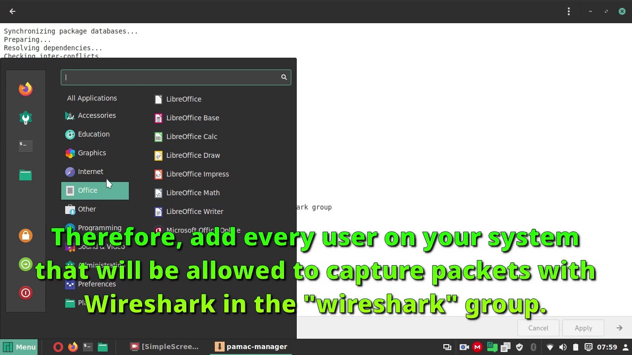This screenshot has height=355, width=632.
Task: Launch LibreOffice Draw
Action: [187, 155]
